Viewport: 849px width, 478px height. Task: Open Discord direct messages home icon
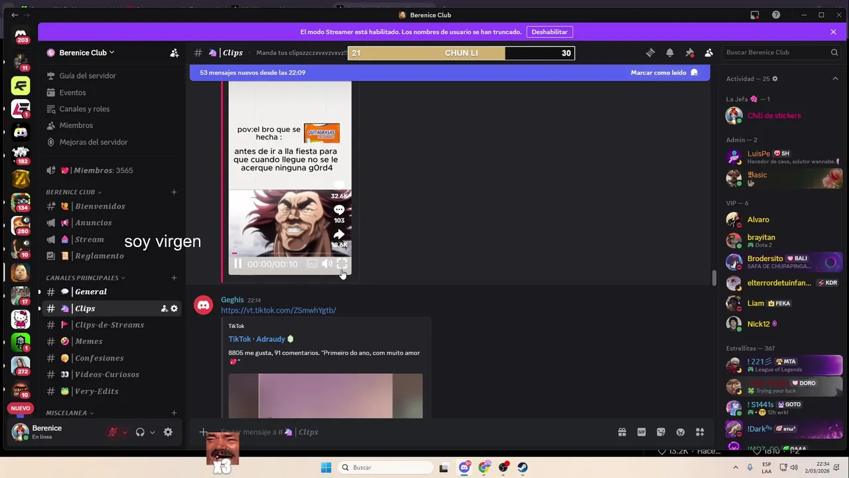click(x=21, y=35)
